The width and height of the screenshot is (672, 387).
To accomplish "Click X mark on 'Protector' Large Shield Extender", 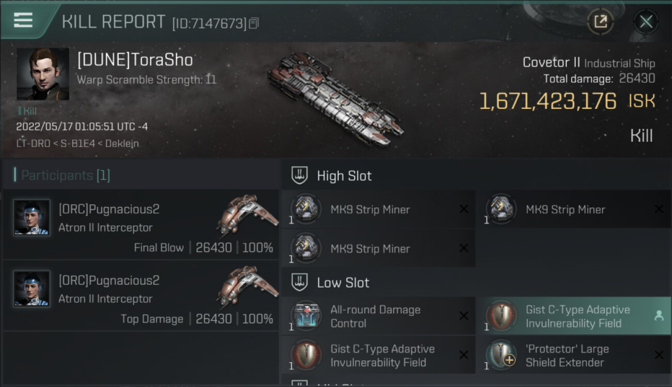I will pyautogui.click(x=659, y=355).
